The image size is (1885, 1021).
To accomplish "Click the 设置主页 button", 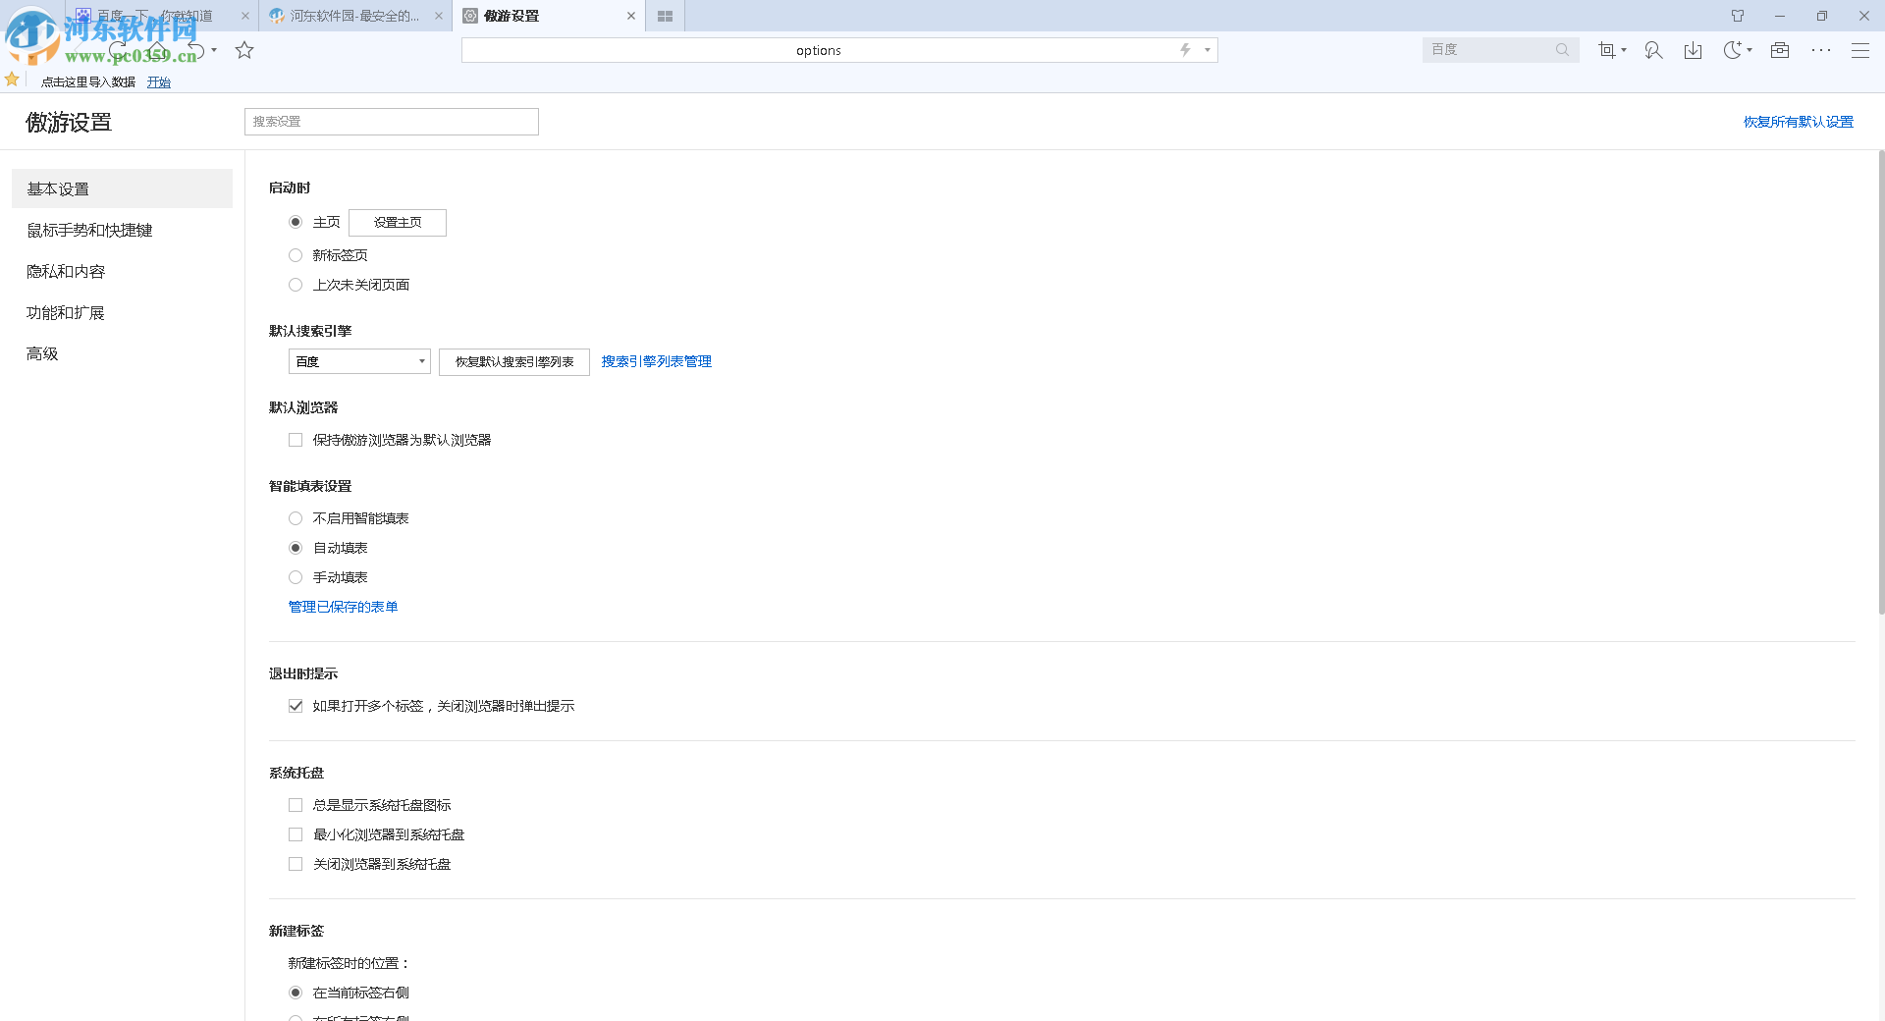I will 398,223.
